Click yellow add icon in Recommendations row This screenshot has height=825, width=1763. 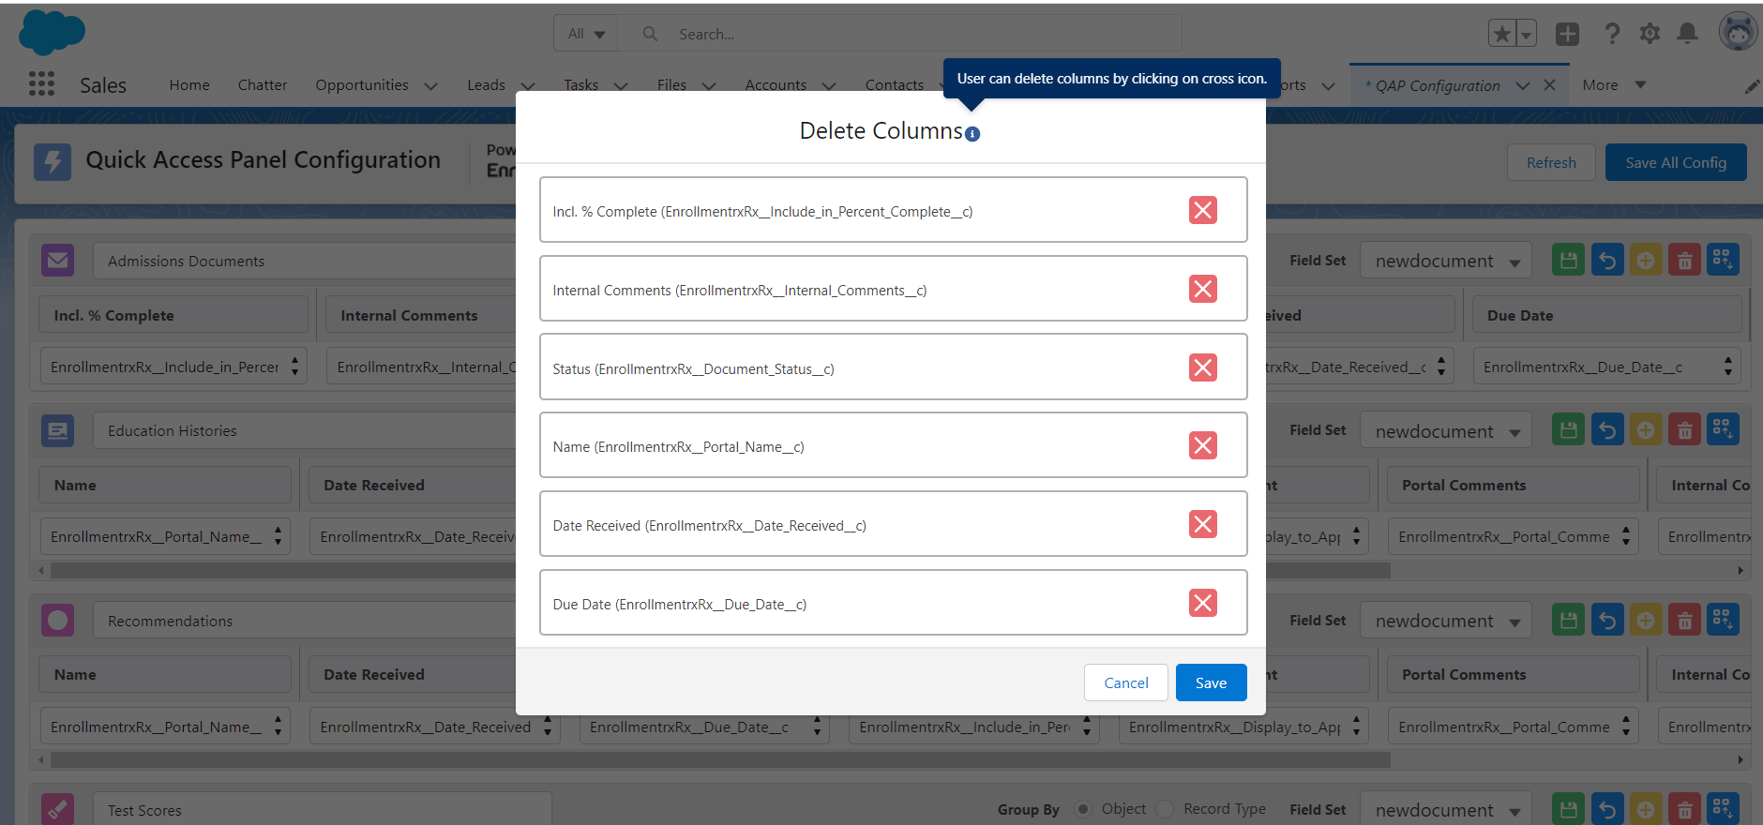(x=1645, y=620)
